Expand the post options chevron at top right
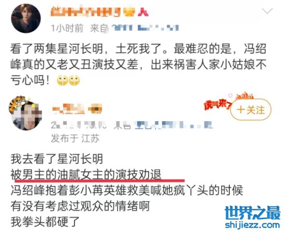This screenshot has width=285, height=232. [268, 11]
